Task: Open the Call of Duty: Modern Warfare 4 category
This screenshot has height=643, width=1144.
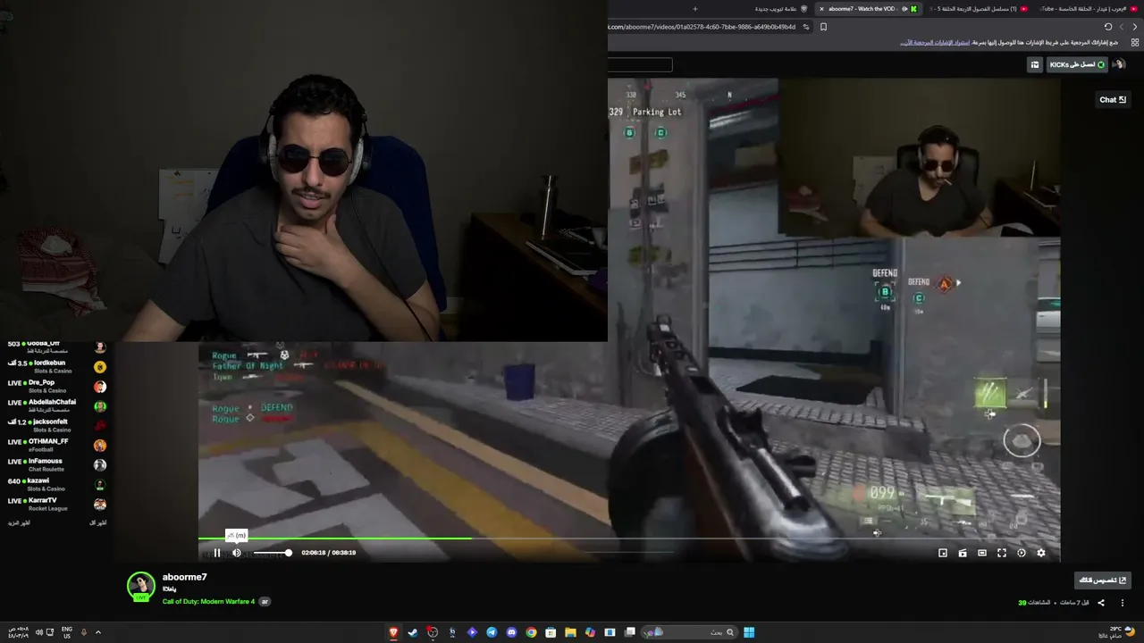Action: (208, 602)
